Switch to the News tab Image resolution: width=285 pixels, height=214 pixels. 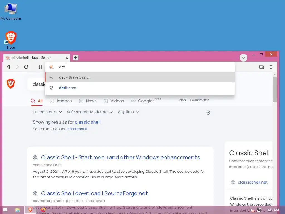(88, 101)
